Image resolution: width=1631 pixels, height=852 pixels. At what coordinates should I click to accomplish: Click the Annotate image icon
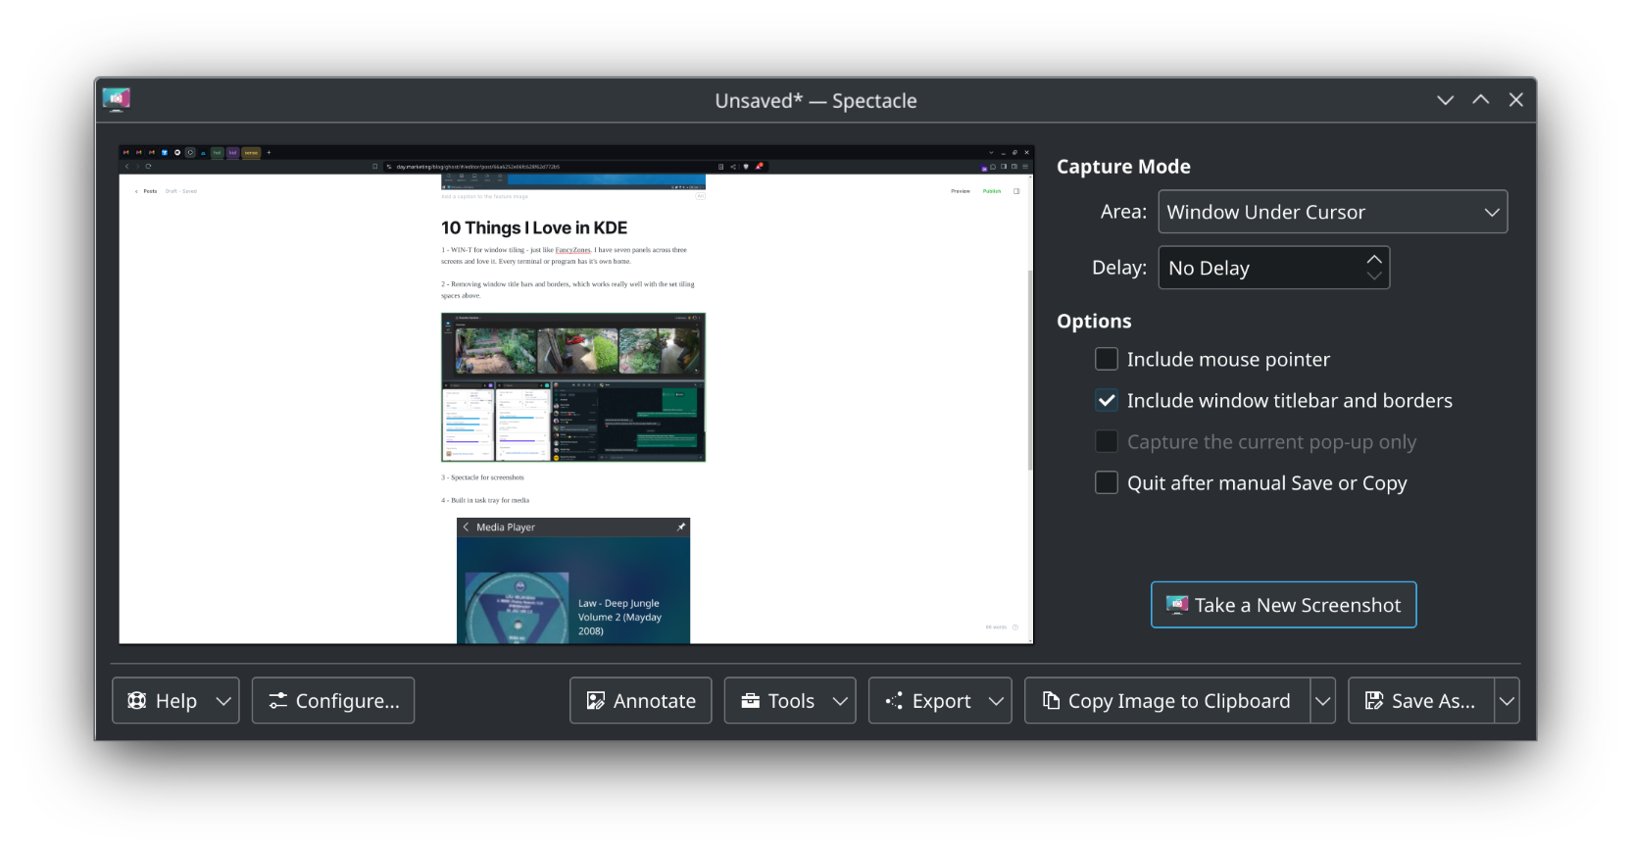pos(596,700)
